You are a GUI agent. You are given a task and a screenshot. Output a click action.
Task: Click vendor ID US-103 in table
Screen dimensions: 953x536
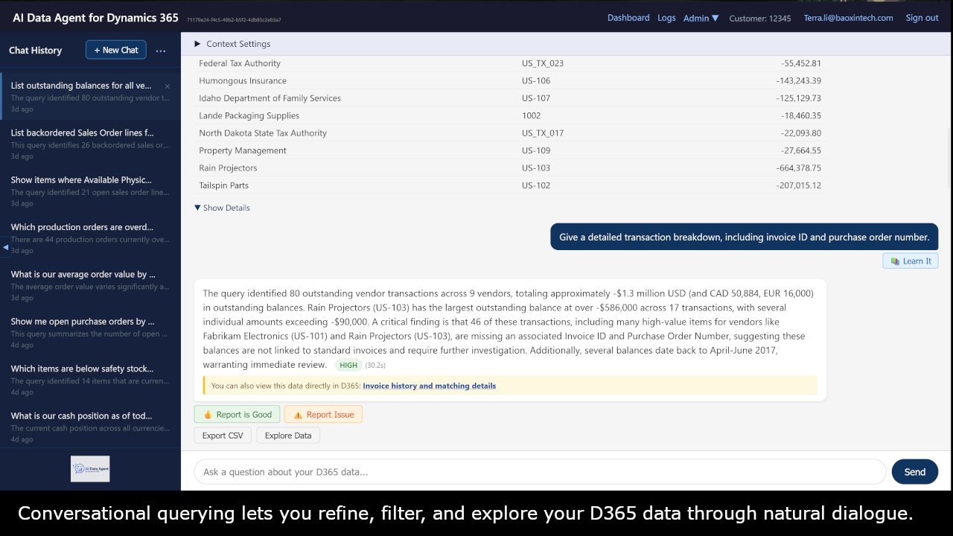pos(536,168)
